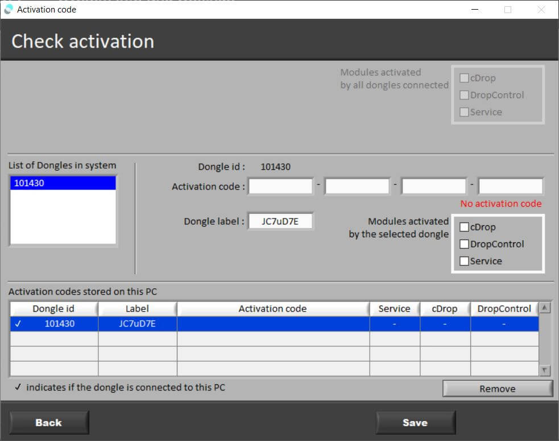
Task: Click the Dongle id column header
Action: 53,309
